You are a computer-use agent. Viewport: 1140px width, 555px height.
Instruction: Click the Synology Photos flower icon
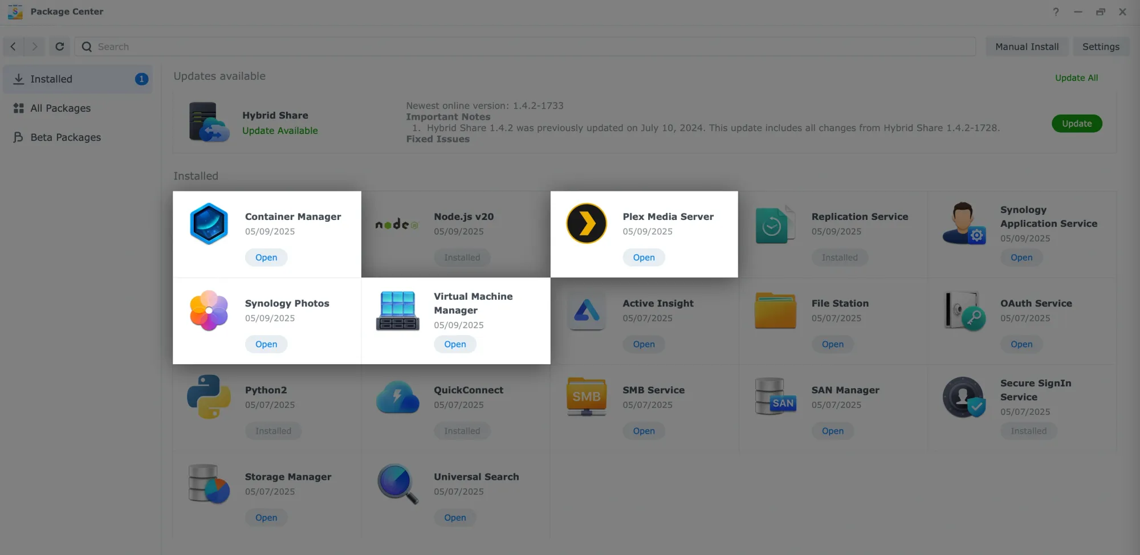point(209,311)
